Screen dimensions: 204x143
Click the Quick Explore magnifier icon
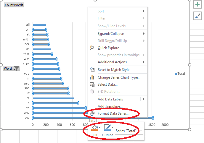click(x=92, y=48)
